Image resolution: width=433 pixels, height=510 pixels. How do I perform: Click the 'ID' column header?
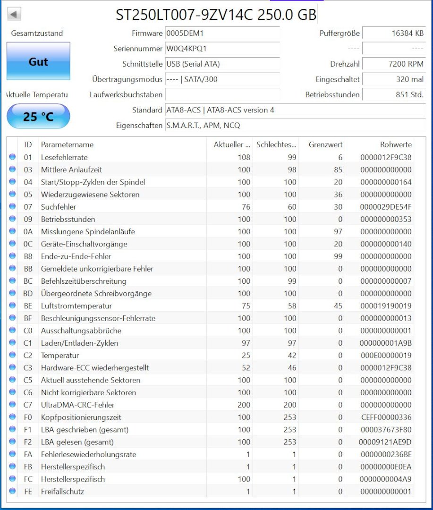(x=28, y=144)
